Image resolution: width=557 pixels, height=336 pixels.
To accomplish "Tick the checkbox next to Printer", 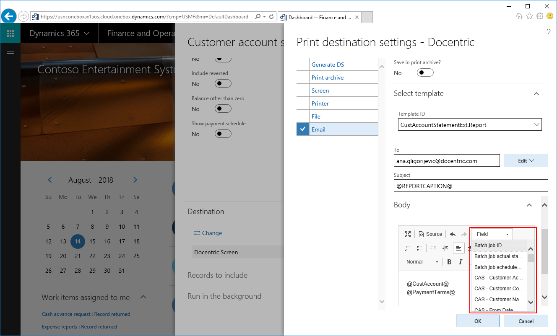I will click(302, 103).
